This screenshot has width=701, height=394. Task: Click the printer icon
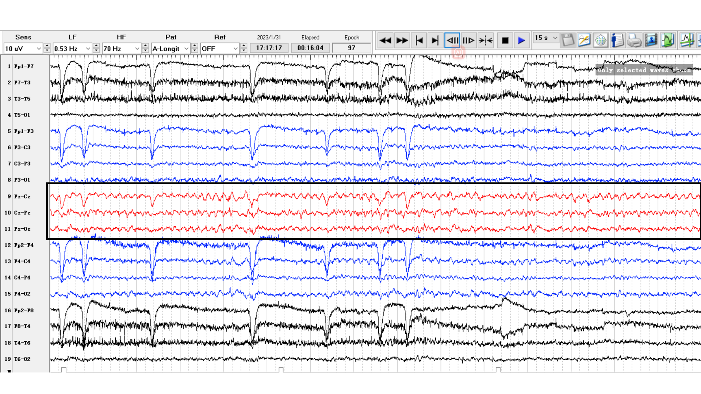[634, 40]
